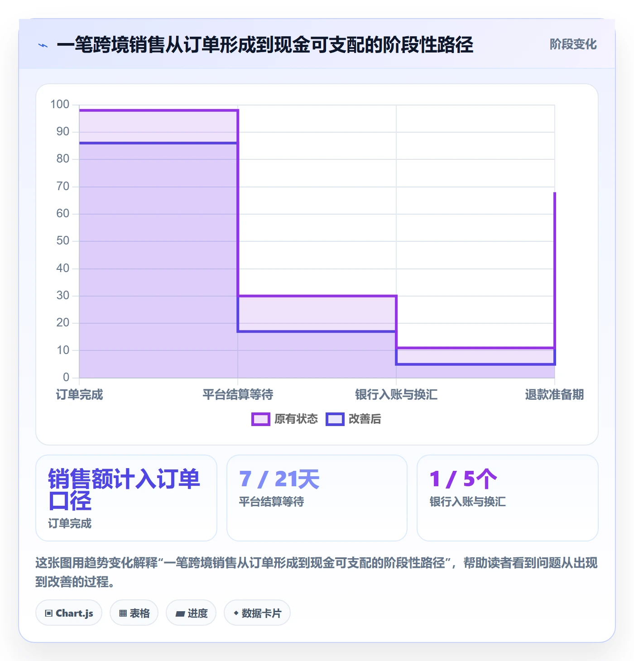Click the 100 y-axis tick label

coord(60,105)
